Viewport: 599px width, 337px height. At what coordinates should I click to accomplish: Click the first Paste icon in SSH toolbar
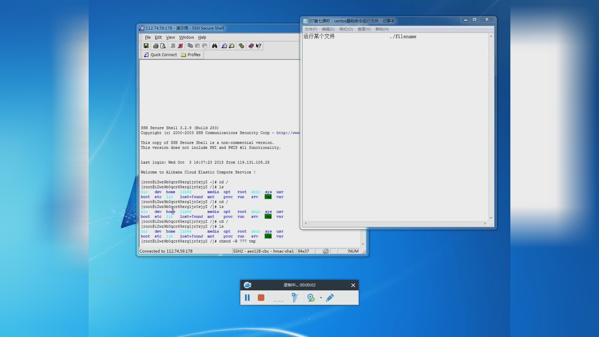point(197,46)
